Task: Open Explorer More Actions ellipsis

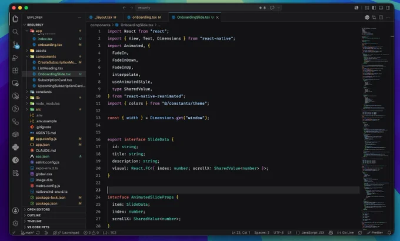Action: (x=79, y=18)
